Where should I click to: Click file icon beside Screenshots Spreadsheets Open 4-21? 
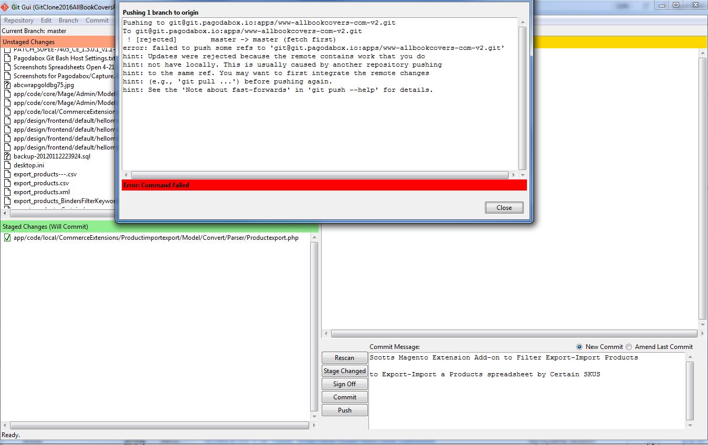tap(7, 67)
